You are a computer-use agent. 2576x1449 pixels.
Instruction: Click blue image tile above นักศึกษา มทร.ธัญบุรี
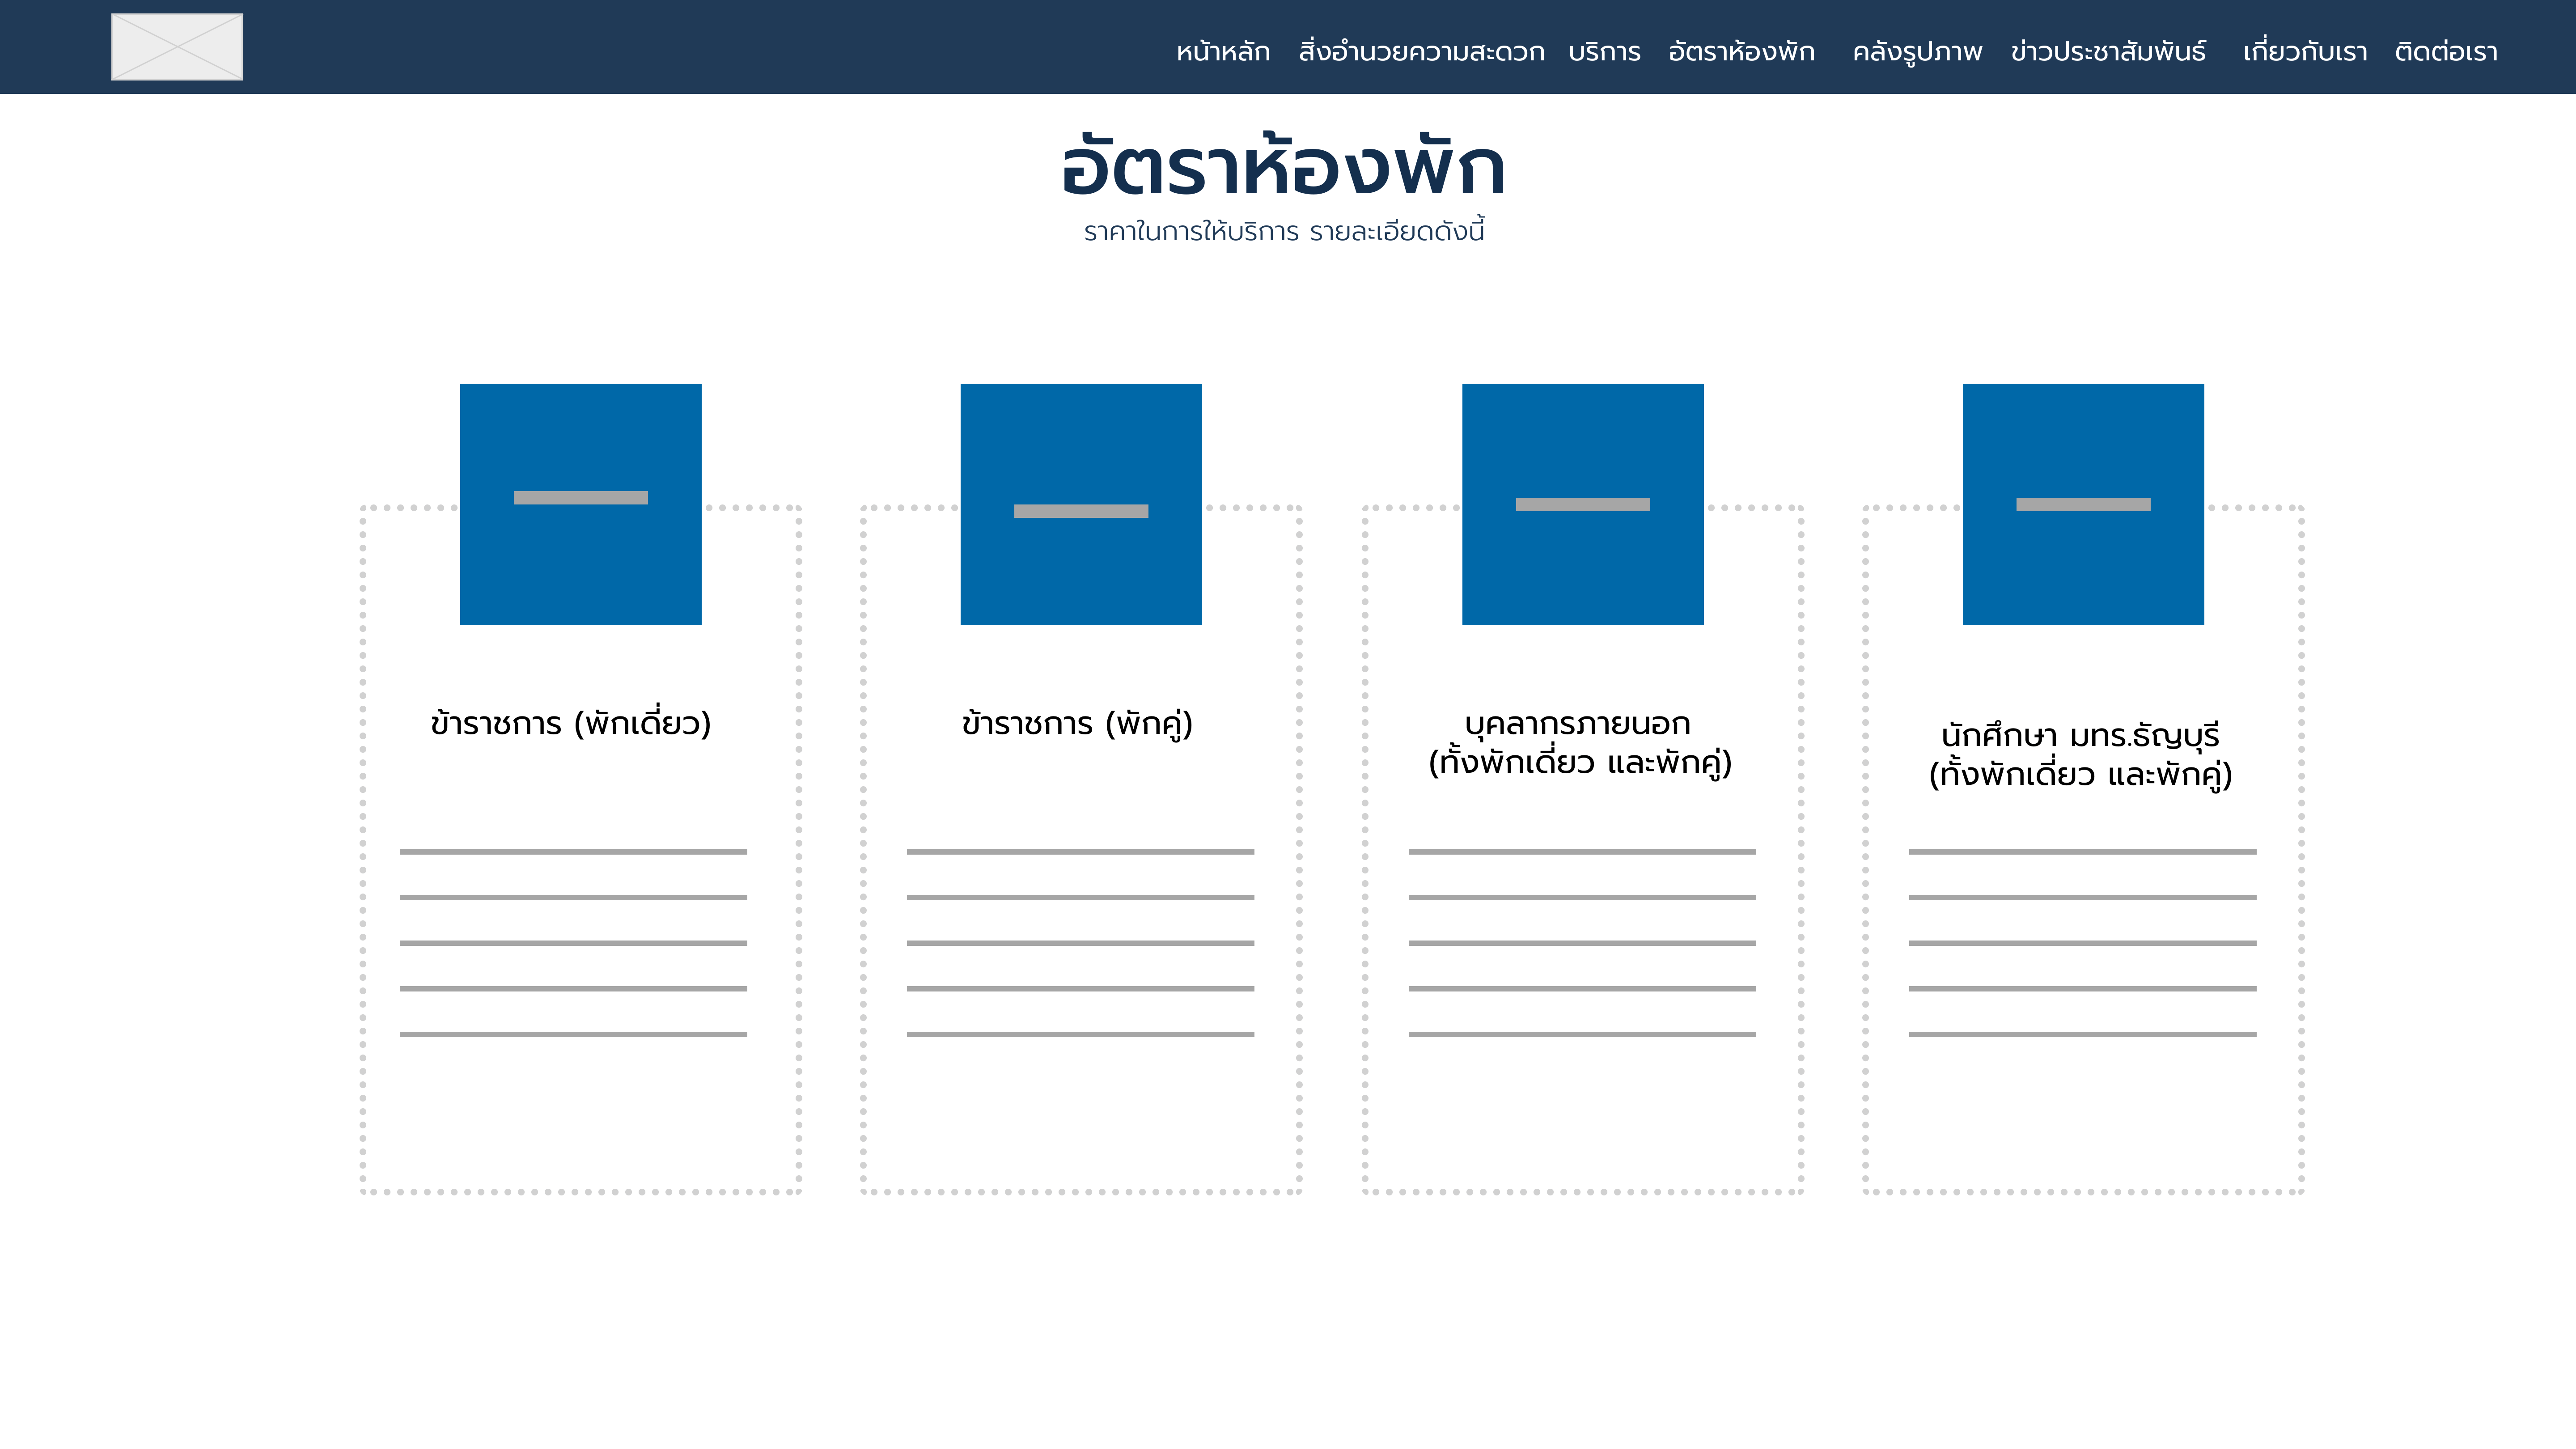pos(2083,504)
